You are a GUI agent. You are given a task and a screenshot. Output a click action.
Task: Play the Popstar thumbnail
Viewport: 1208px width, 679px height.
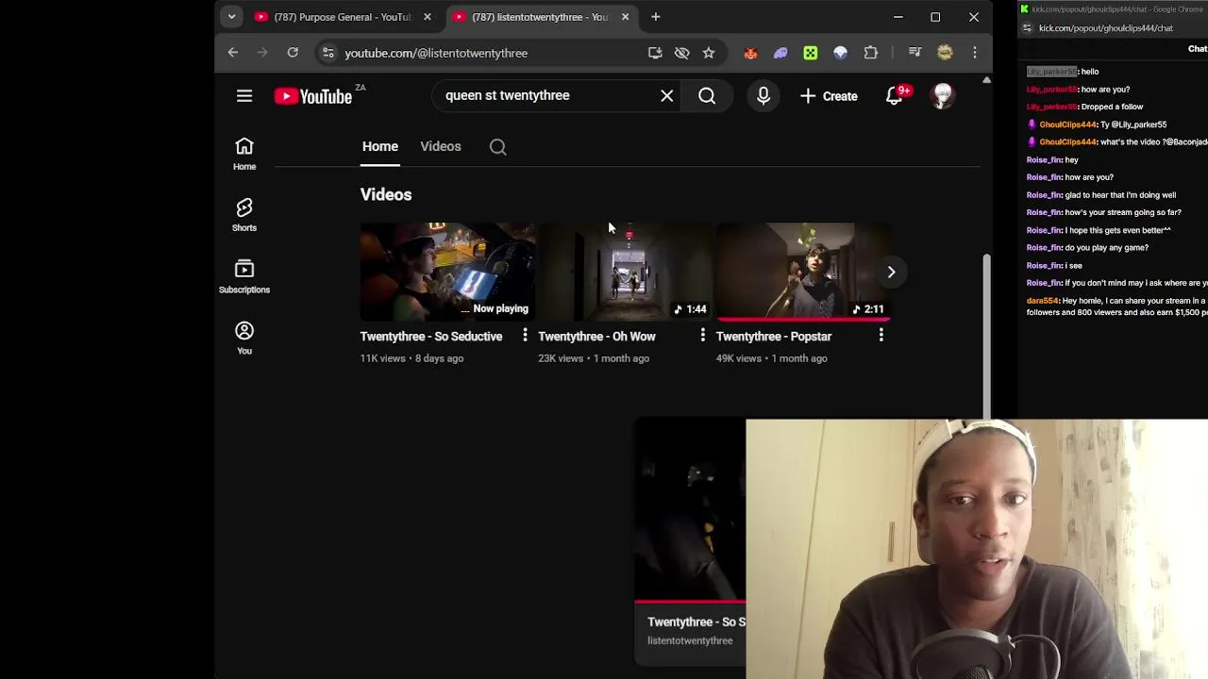pyautogui.click(x=803, y=272)
